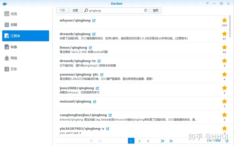Click the magnifier icon in search box
This screenshot has height=146, width=234.
(x=86, y=10)
